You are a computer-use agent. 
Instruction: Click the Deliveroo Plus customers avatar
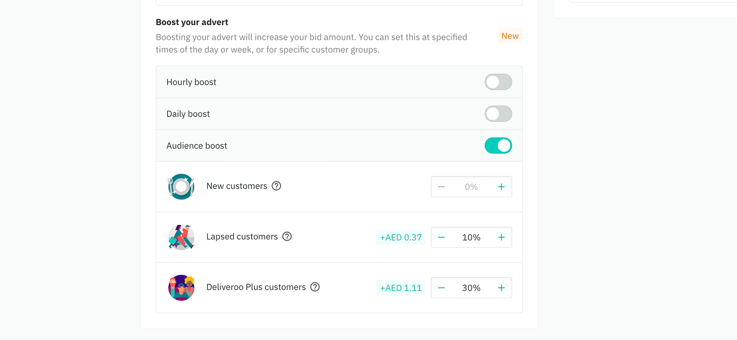[181, 287]
